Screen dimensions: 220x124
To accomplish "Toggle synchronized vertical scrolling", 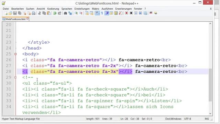I will pyautogui.click(x=87, y=13).
